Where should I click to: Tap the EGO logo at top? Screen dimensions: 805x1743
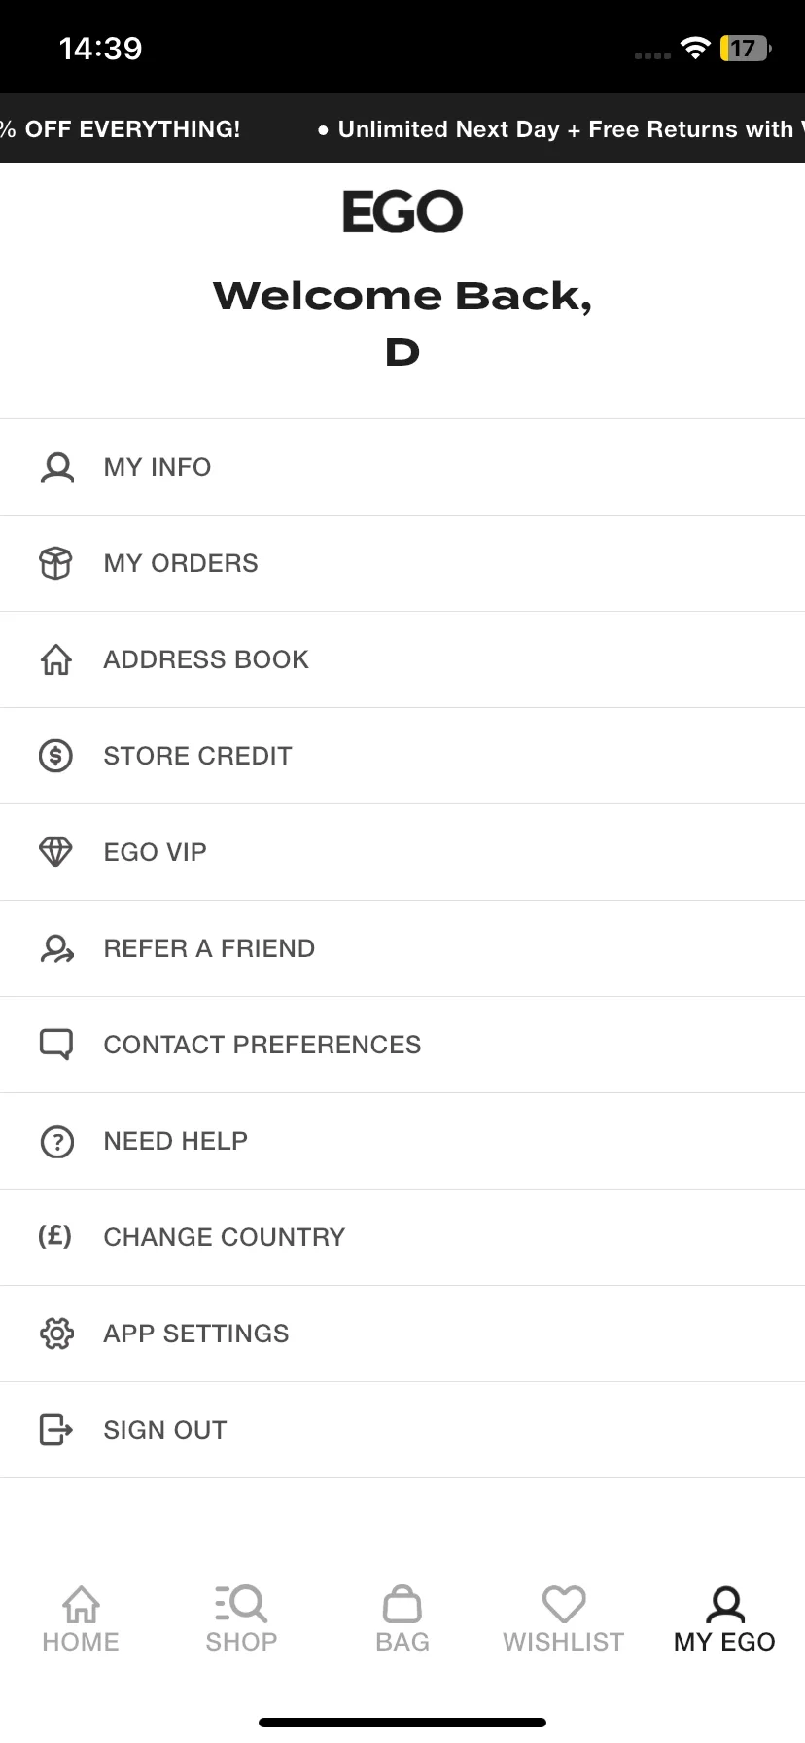click(x=402, y=211)
